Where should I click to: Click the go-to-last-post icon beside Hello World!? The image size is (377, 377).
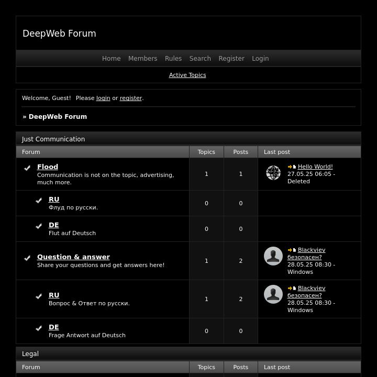coord(292,167)
